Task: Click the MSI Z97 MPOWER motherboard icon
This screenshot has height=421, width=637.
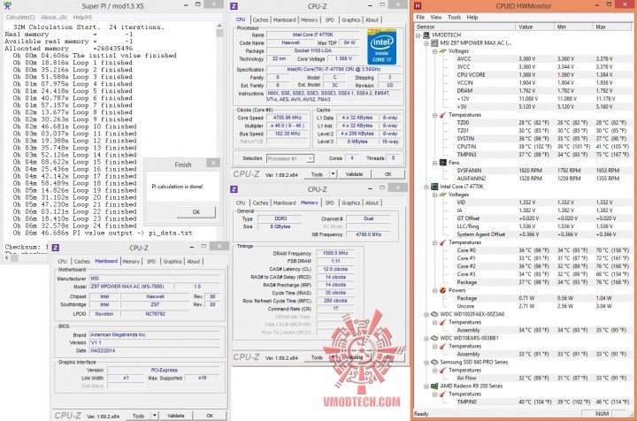Action: click(434, 43)
